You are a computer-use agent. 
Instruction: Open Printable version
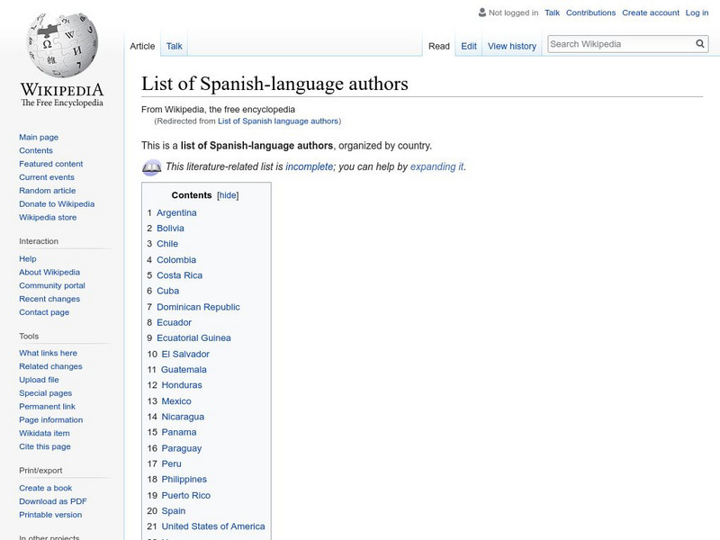click(x=50, y=514)
